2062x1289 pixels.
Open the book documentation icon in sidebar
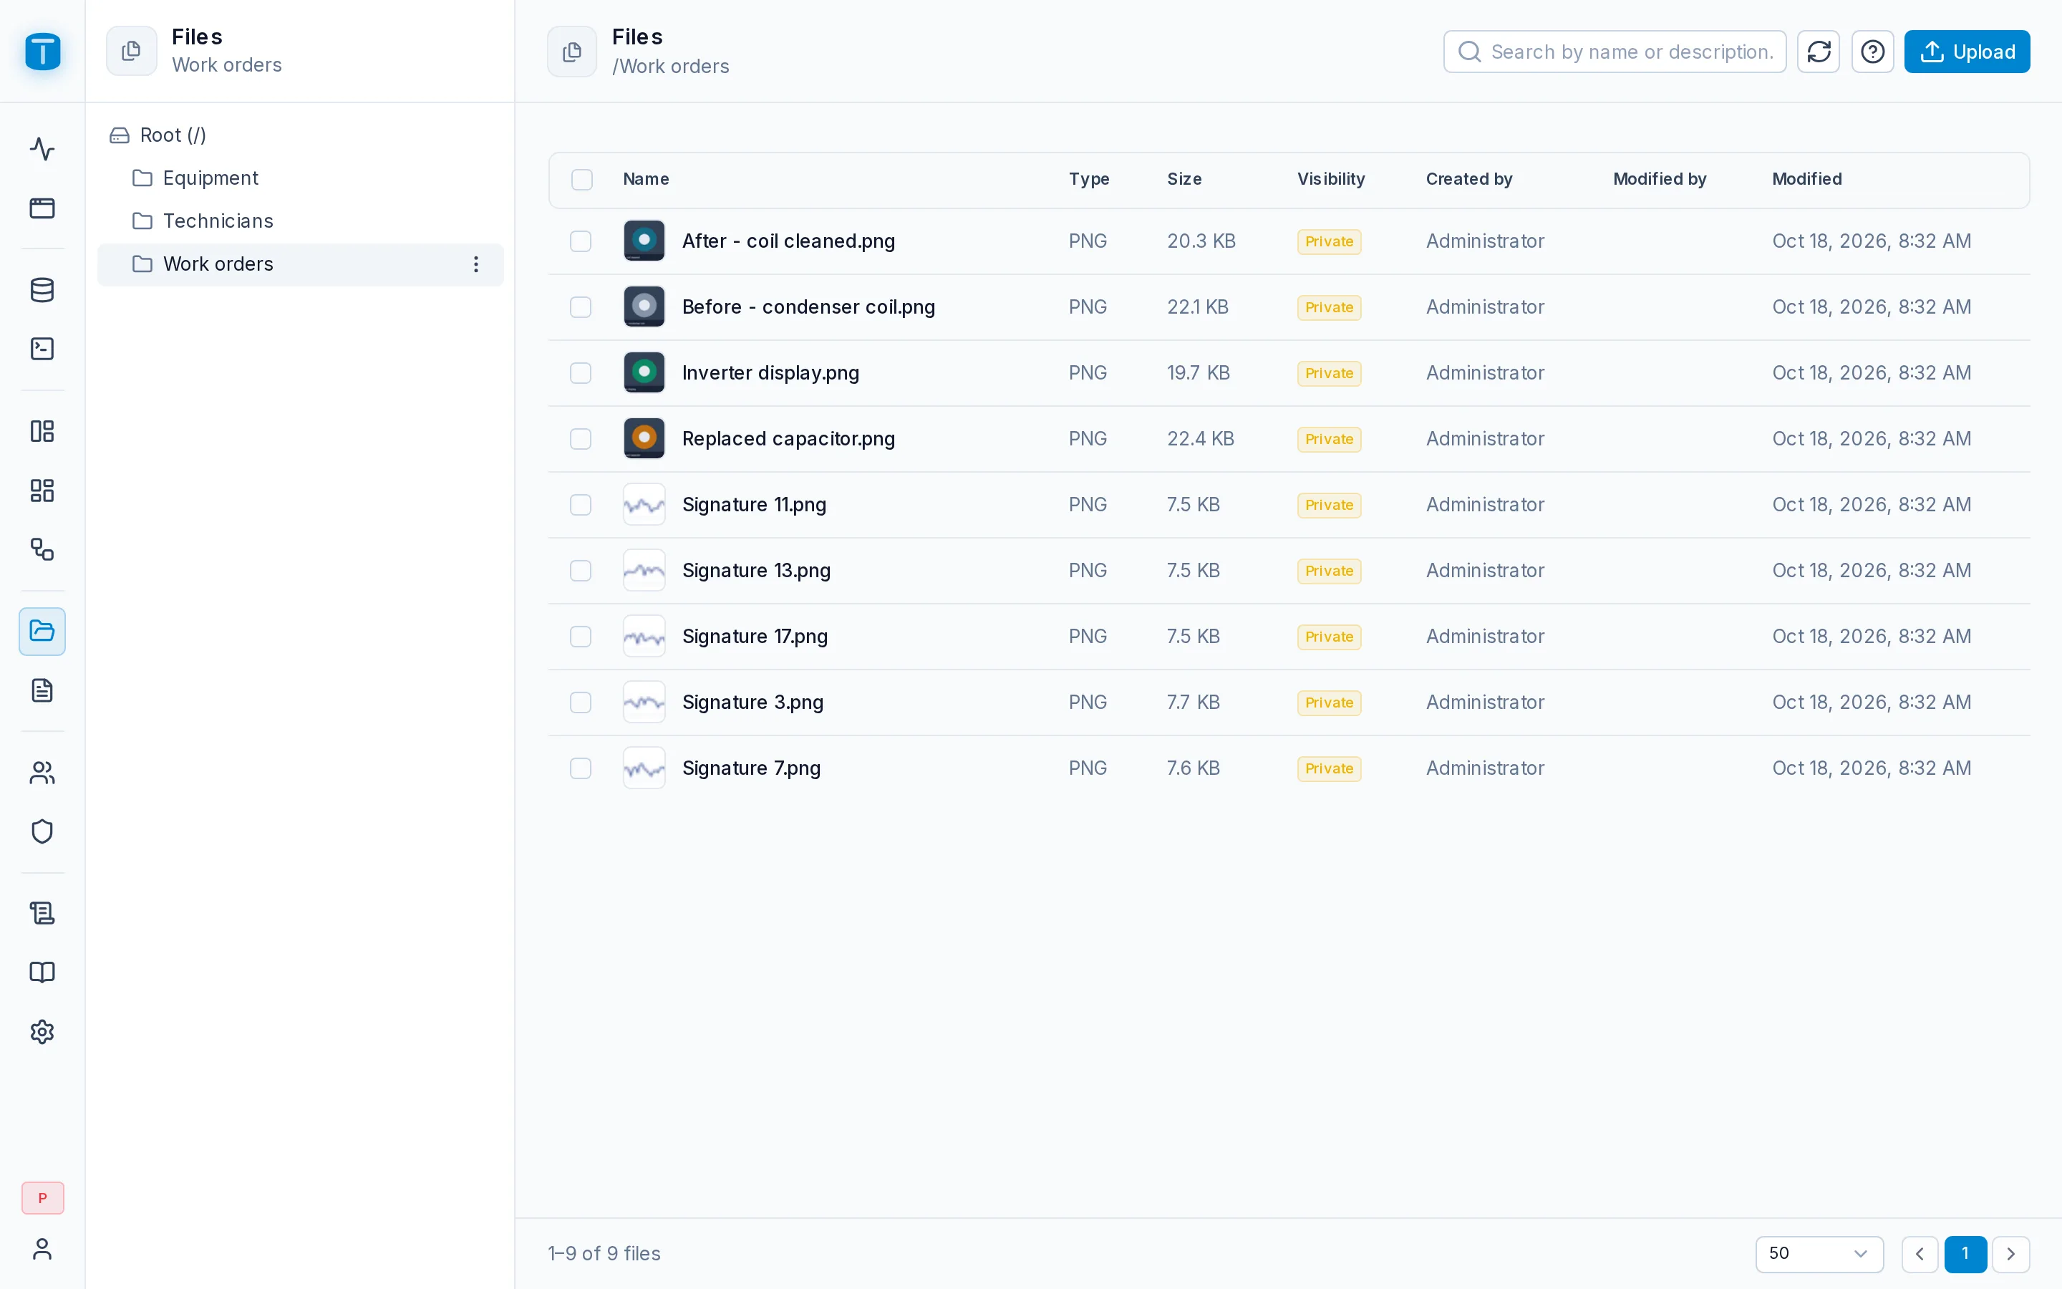tap(42, 972)
